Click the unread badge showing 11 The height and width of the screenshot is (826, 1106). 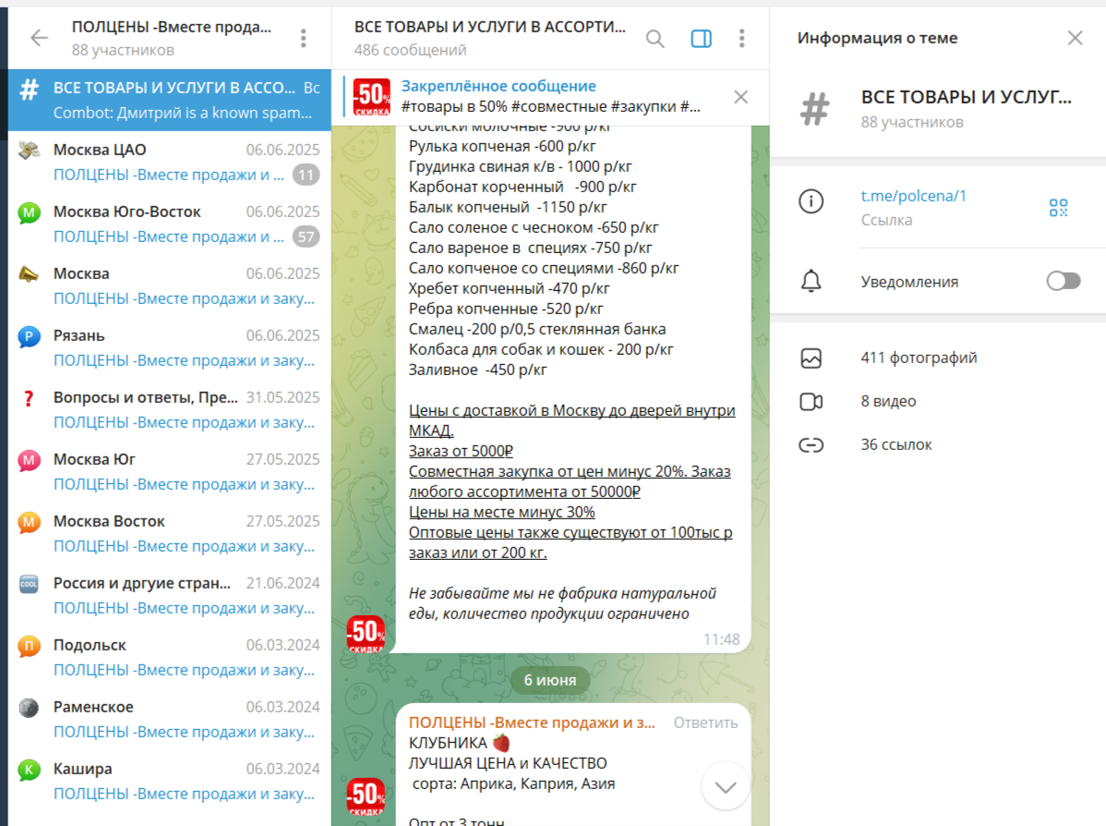[307, 175]
